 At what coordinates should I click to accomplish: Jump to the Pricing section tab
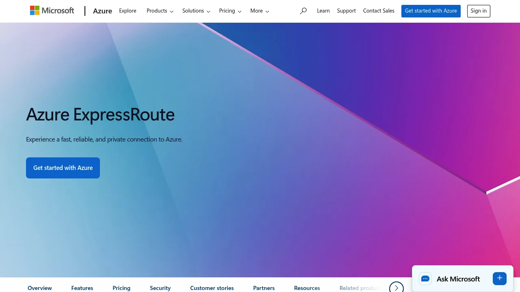(x=121, y=288)
